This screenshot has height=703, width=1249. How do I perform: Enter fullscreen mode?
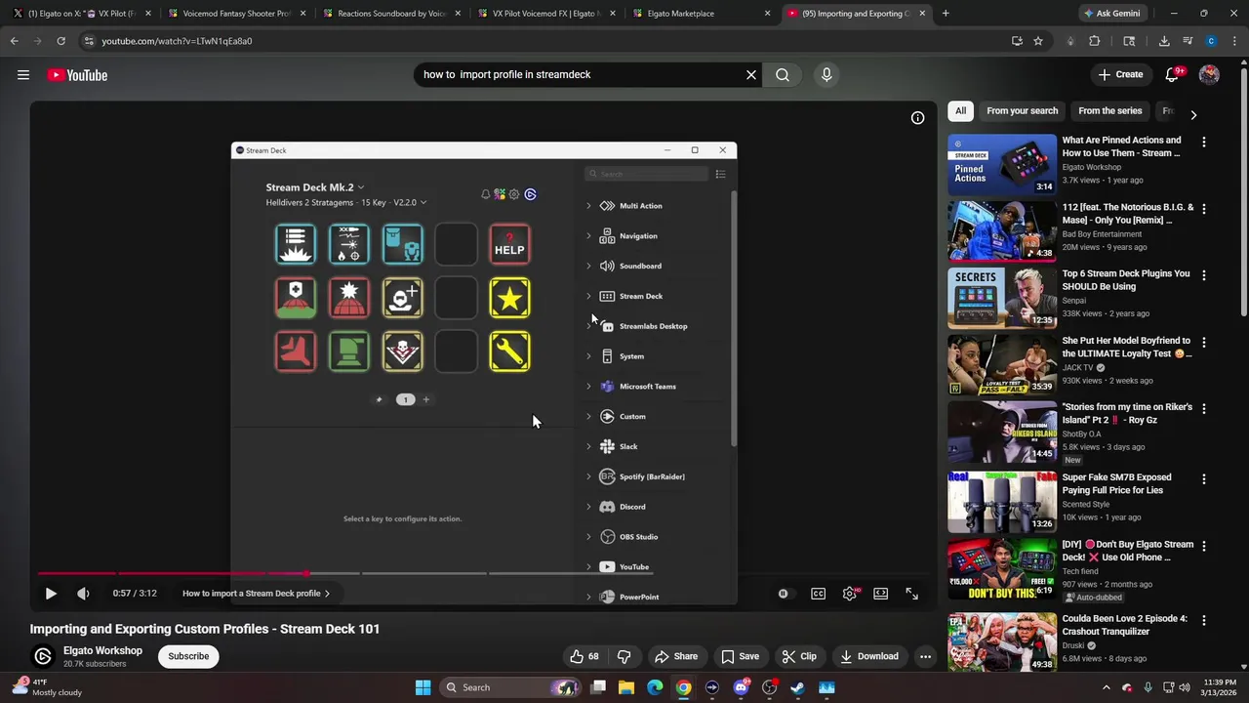click(x=911, y=593)
